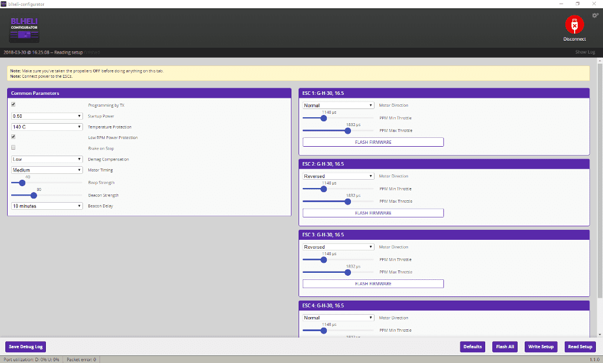Click the Defaults button
The width and height of the screenshot is (603, 363).
click(x=472, y=346)
